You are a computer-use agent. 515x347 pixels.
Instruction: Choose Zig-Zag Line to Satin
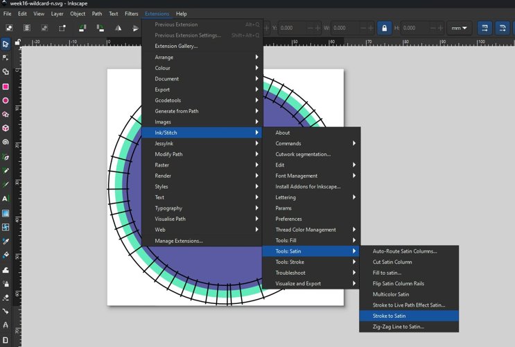[409, 327]
